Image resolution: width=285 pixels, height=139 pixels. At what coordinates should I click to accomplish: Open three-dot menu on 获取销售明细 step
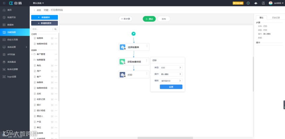[147, 60]
